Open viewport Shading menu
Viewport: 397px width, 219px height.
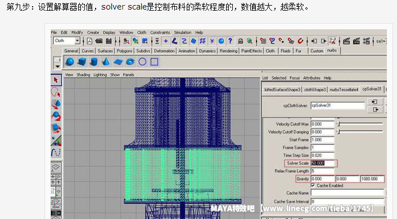(x=83, y=75)
